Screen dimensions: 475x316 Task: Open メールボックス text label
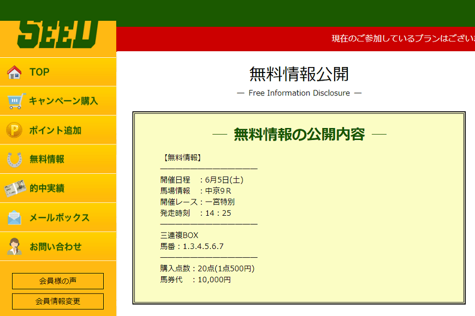coord(59,217)
